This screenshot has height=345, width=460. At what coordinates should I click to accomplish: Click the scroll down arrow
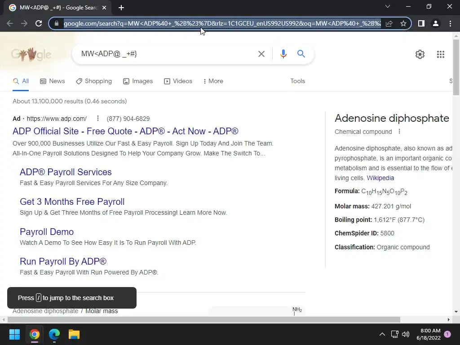point(456,312)
